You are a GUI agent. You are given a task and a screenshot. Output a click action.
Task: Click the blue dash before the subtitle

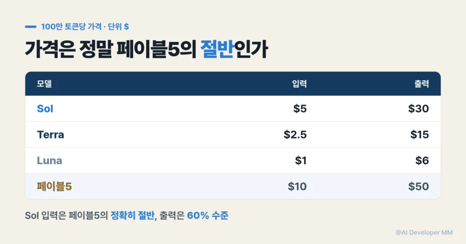tap(30, 27)
